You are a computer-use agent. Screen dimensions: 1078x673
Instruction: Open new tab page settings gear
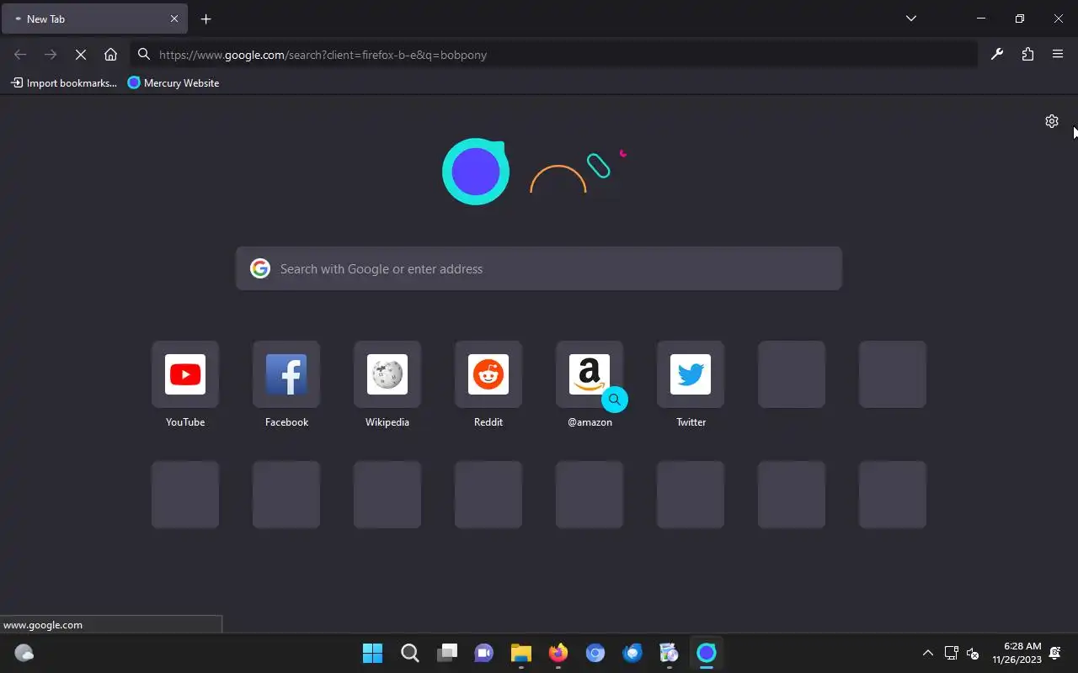pyautogui.click(x=1052, y=121)
